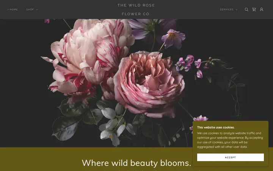Open the account user icon

pos(262,9)
